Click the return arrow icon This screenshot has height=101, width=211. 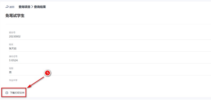tap(7, 7)
